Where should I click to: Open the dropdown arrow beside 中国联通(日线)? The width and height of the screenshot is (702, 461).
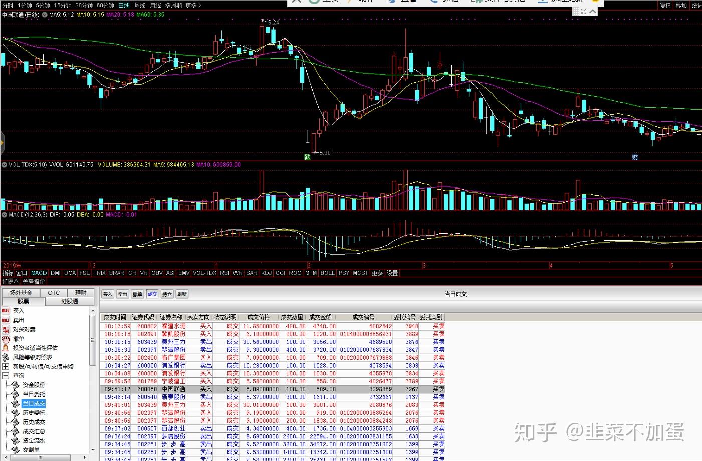pyautogui.click(x=45, y=15)
